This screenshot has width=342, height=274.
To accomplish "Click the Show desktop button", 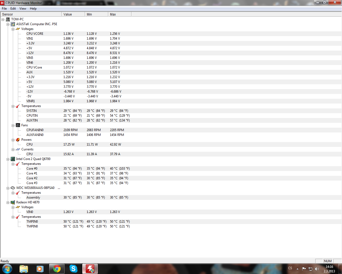I will click(340, 269).
